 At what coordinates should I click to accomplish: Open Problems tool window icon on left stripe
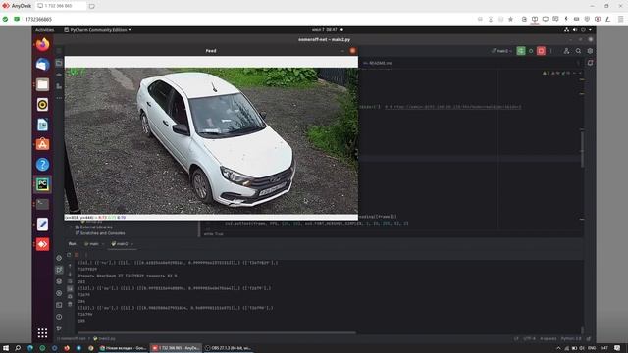click(59, 317)
